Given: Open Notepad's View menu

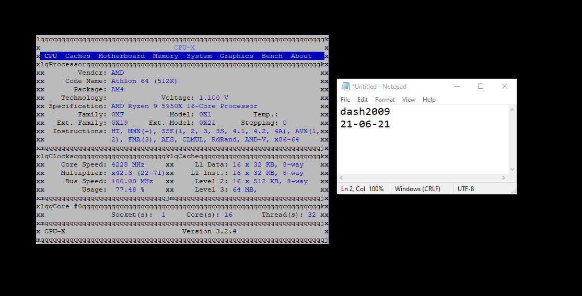Looking at the screenshot, I should (409, 100).
